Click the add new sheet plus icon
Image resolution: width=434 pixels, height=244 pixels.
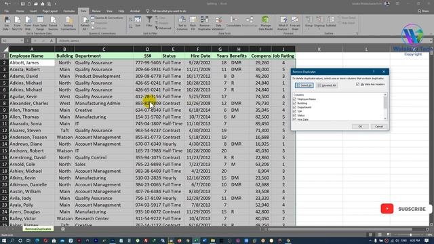tap(63, 229)
